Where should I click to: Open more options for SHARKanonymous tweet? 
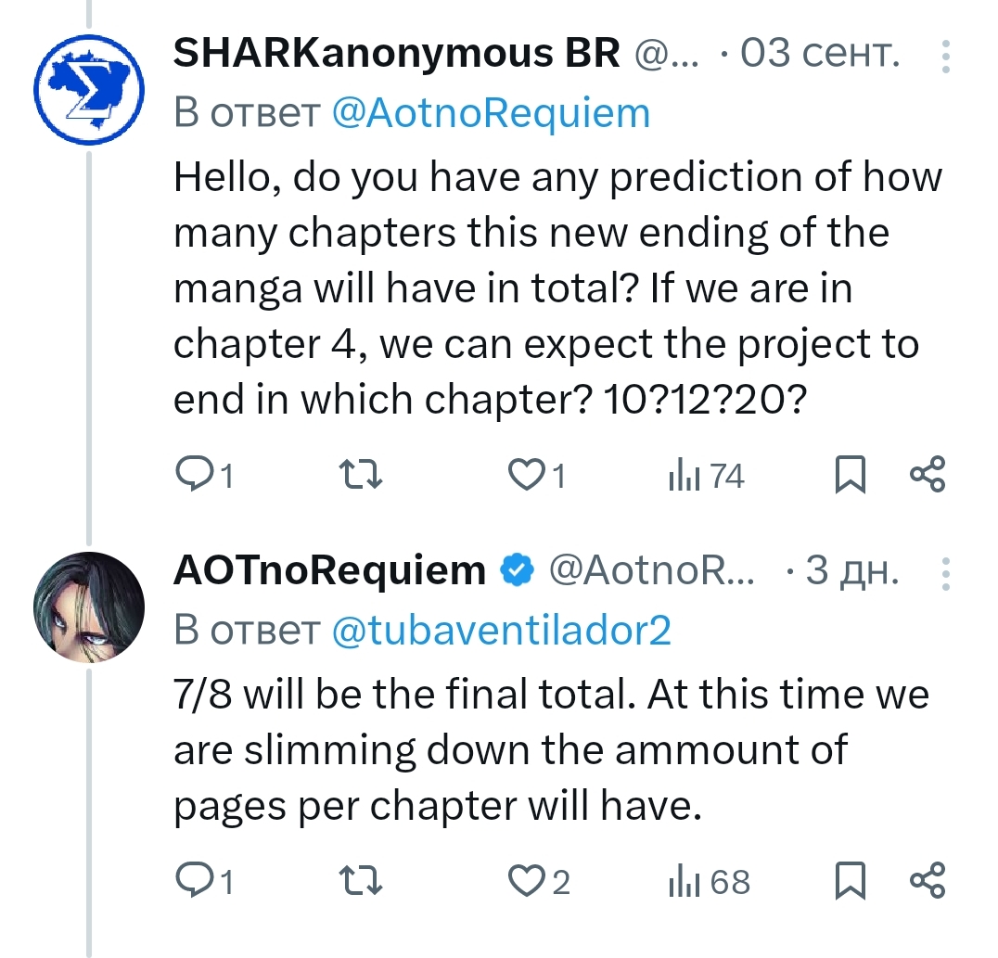945,57
